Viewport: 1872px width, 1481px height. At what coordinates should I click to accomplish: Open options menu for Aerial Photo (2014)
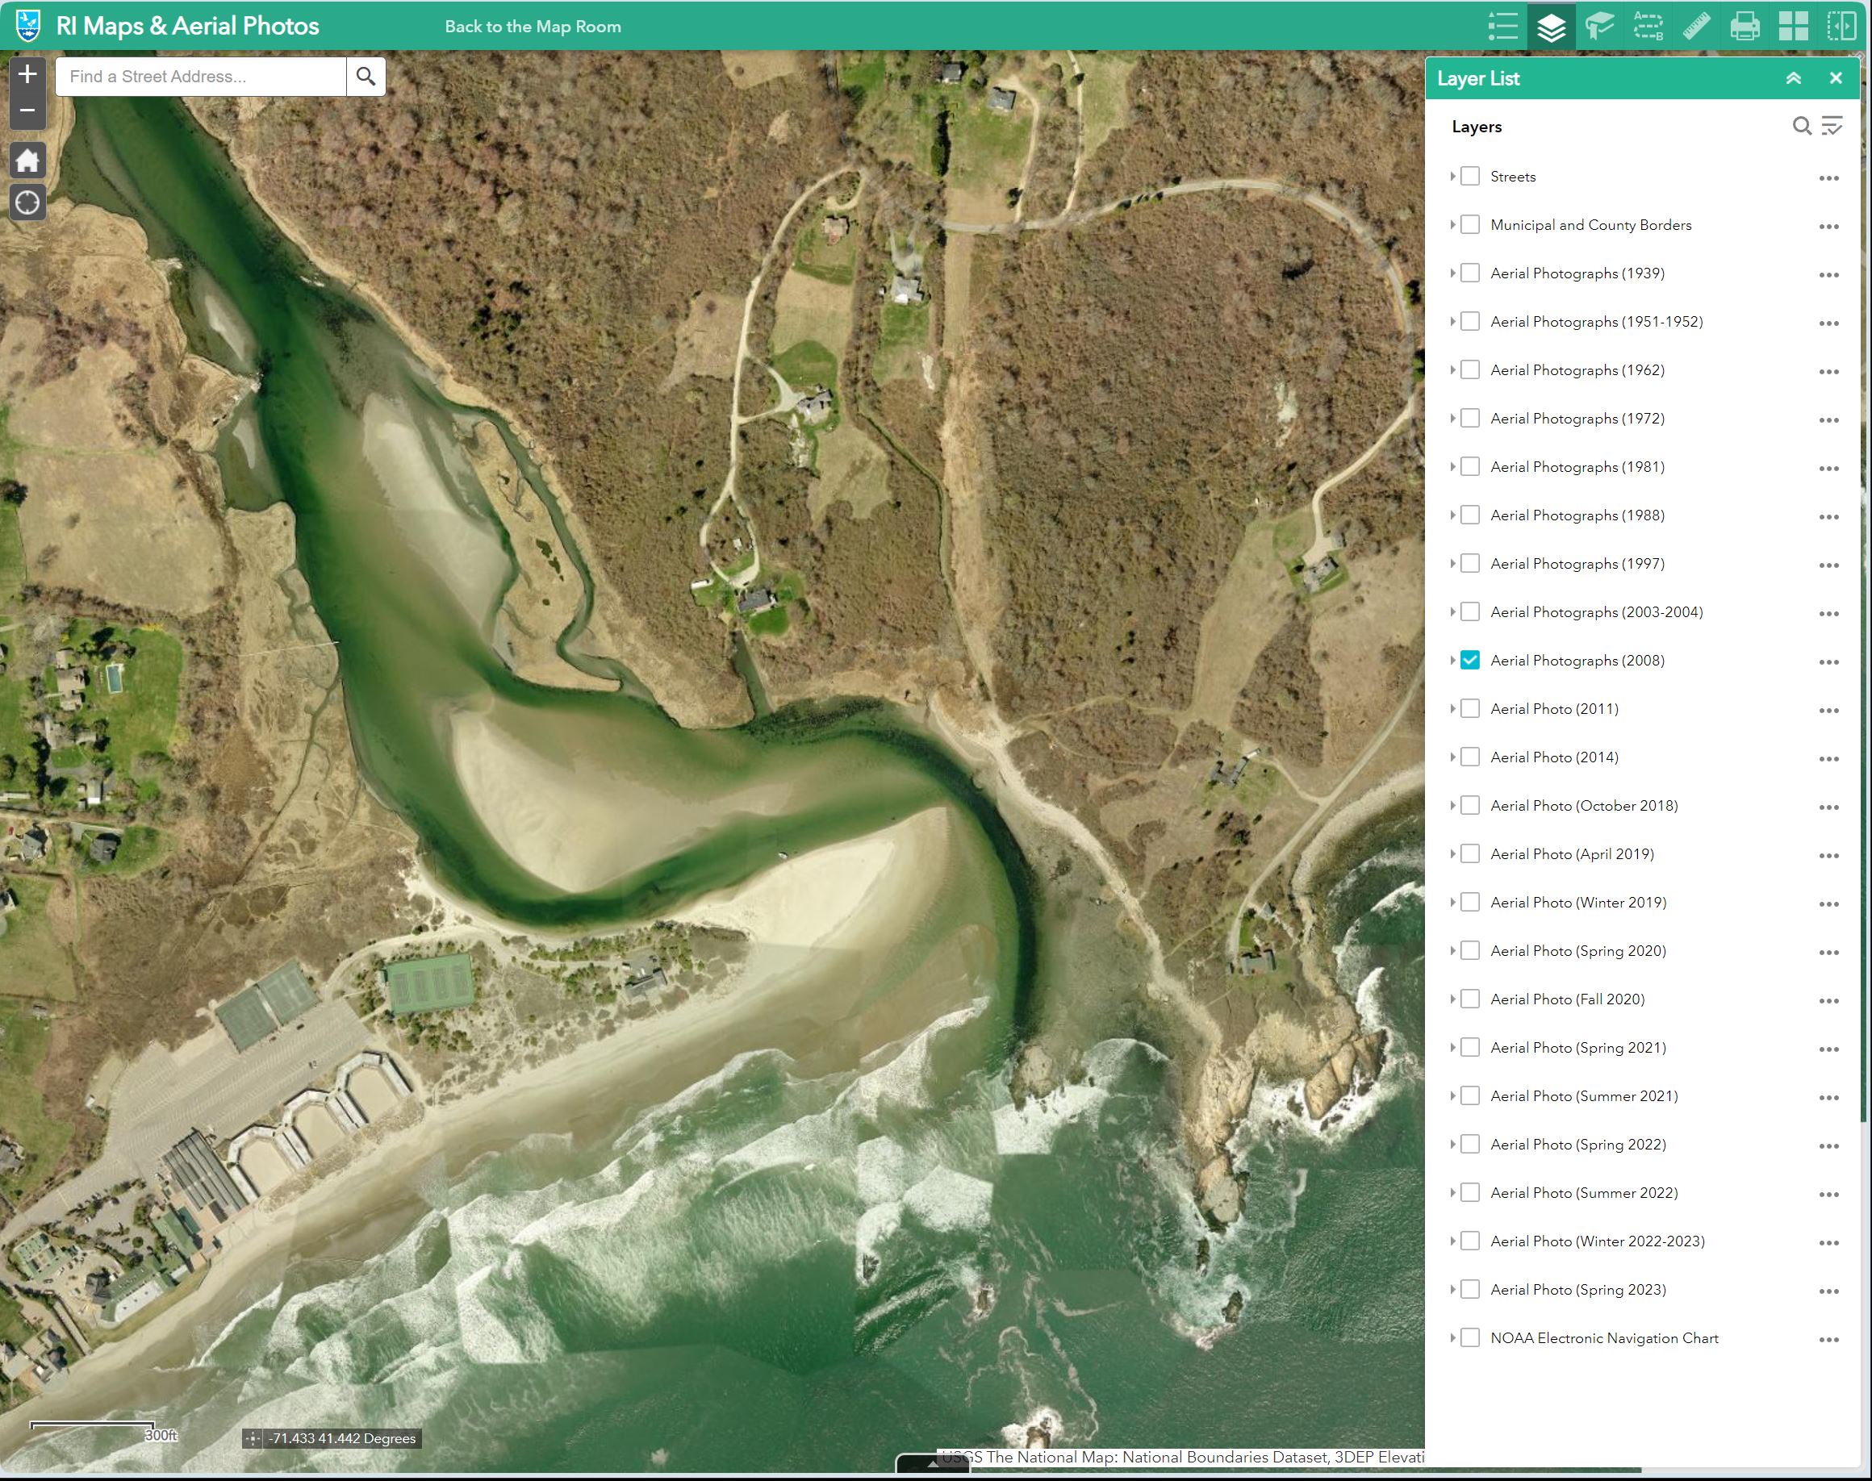(x=1828, y=759)
